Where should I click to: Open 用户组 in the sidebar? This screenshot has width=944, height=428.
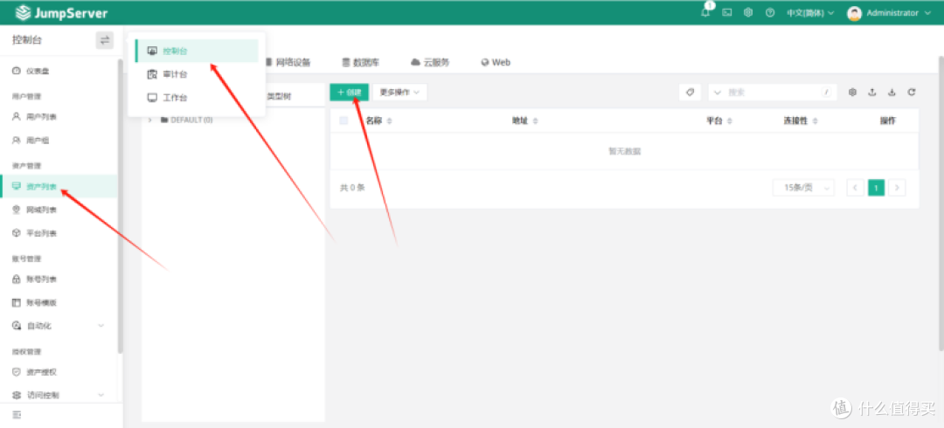click(59, 141)
